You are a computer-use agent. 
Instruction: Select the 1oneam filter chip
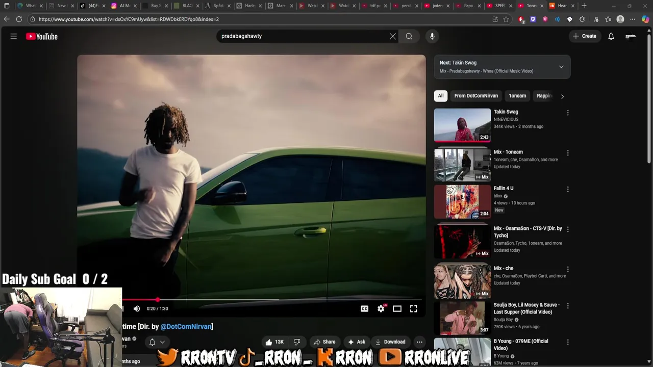[x=517, y=96]
